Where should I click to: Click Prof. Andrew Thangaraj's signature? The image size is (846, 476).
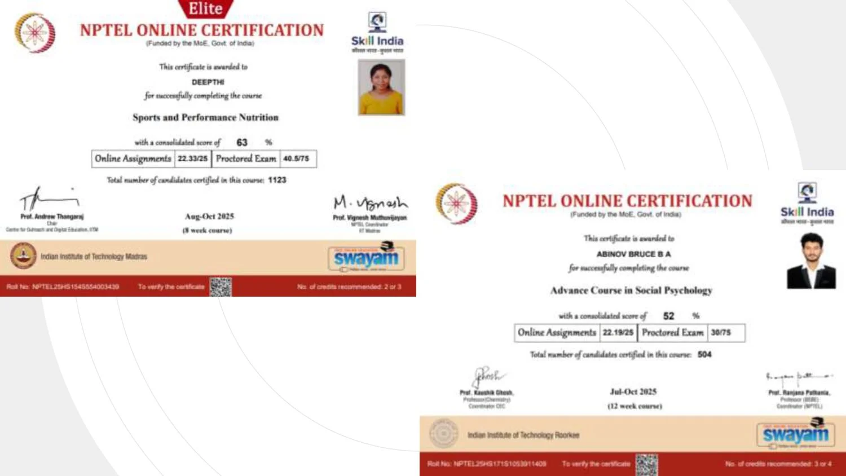[x=50, y=199]
